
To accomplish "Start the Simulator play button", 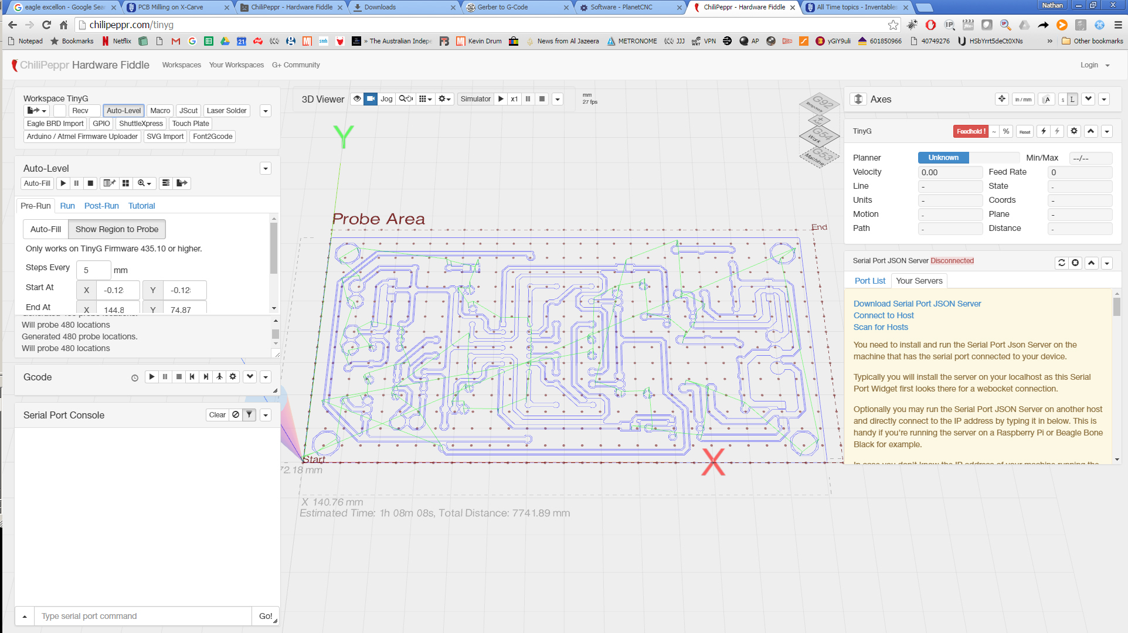I will click(x=501, y=99).
